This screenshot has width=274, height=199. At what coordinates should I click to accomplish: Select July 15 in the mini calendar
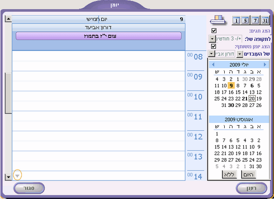(x=238, y=93)
